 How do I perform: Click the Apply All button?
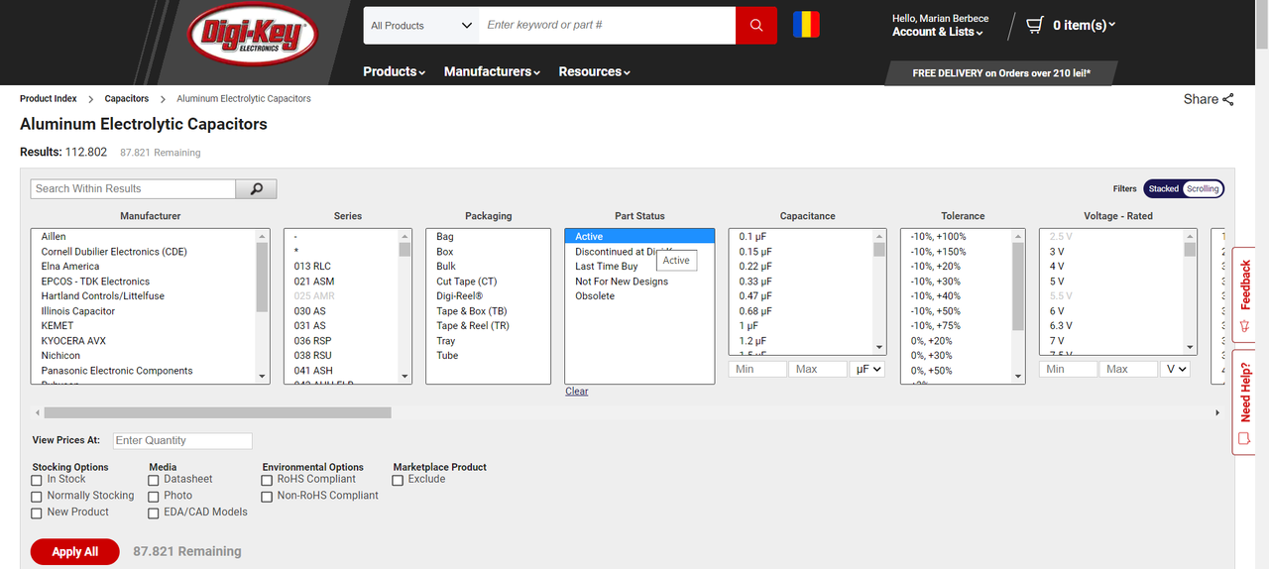pyautogui.click(x=75, y=552)
